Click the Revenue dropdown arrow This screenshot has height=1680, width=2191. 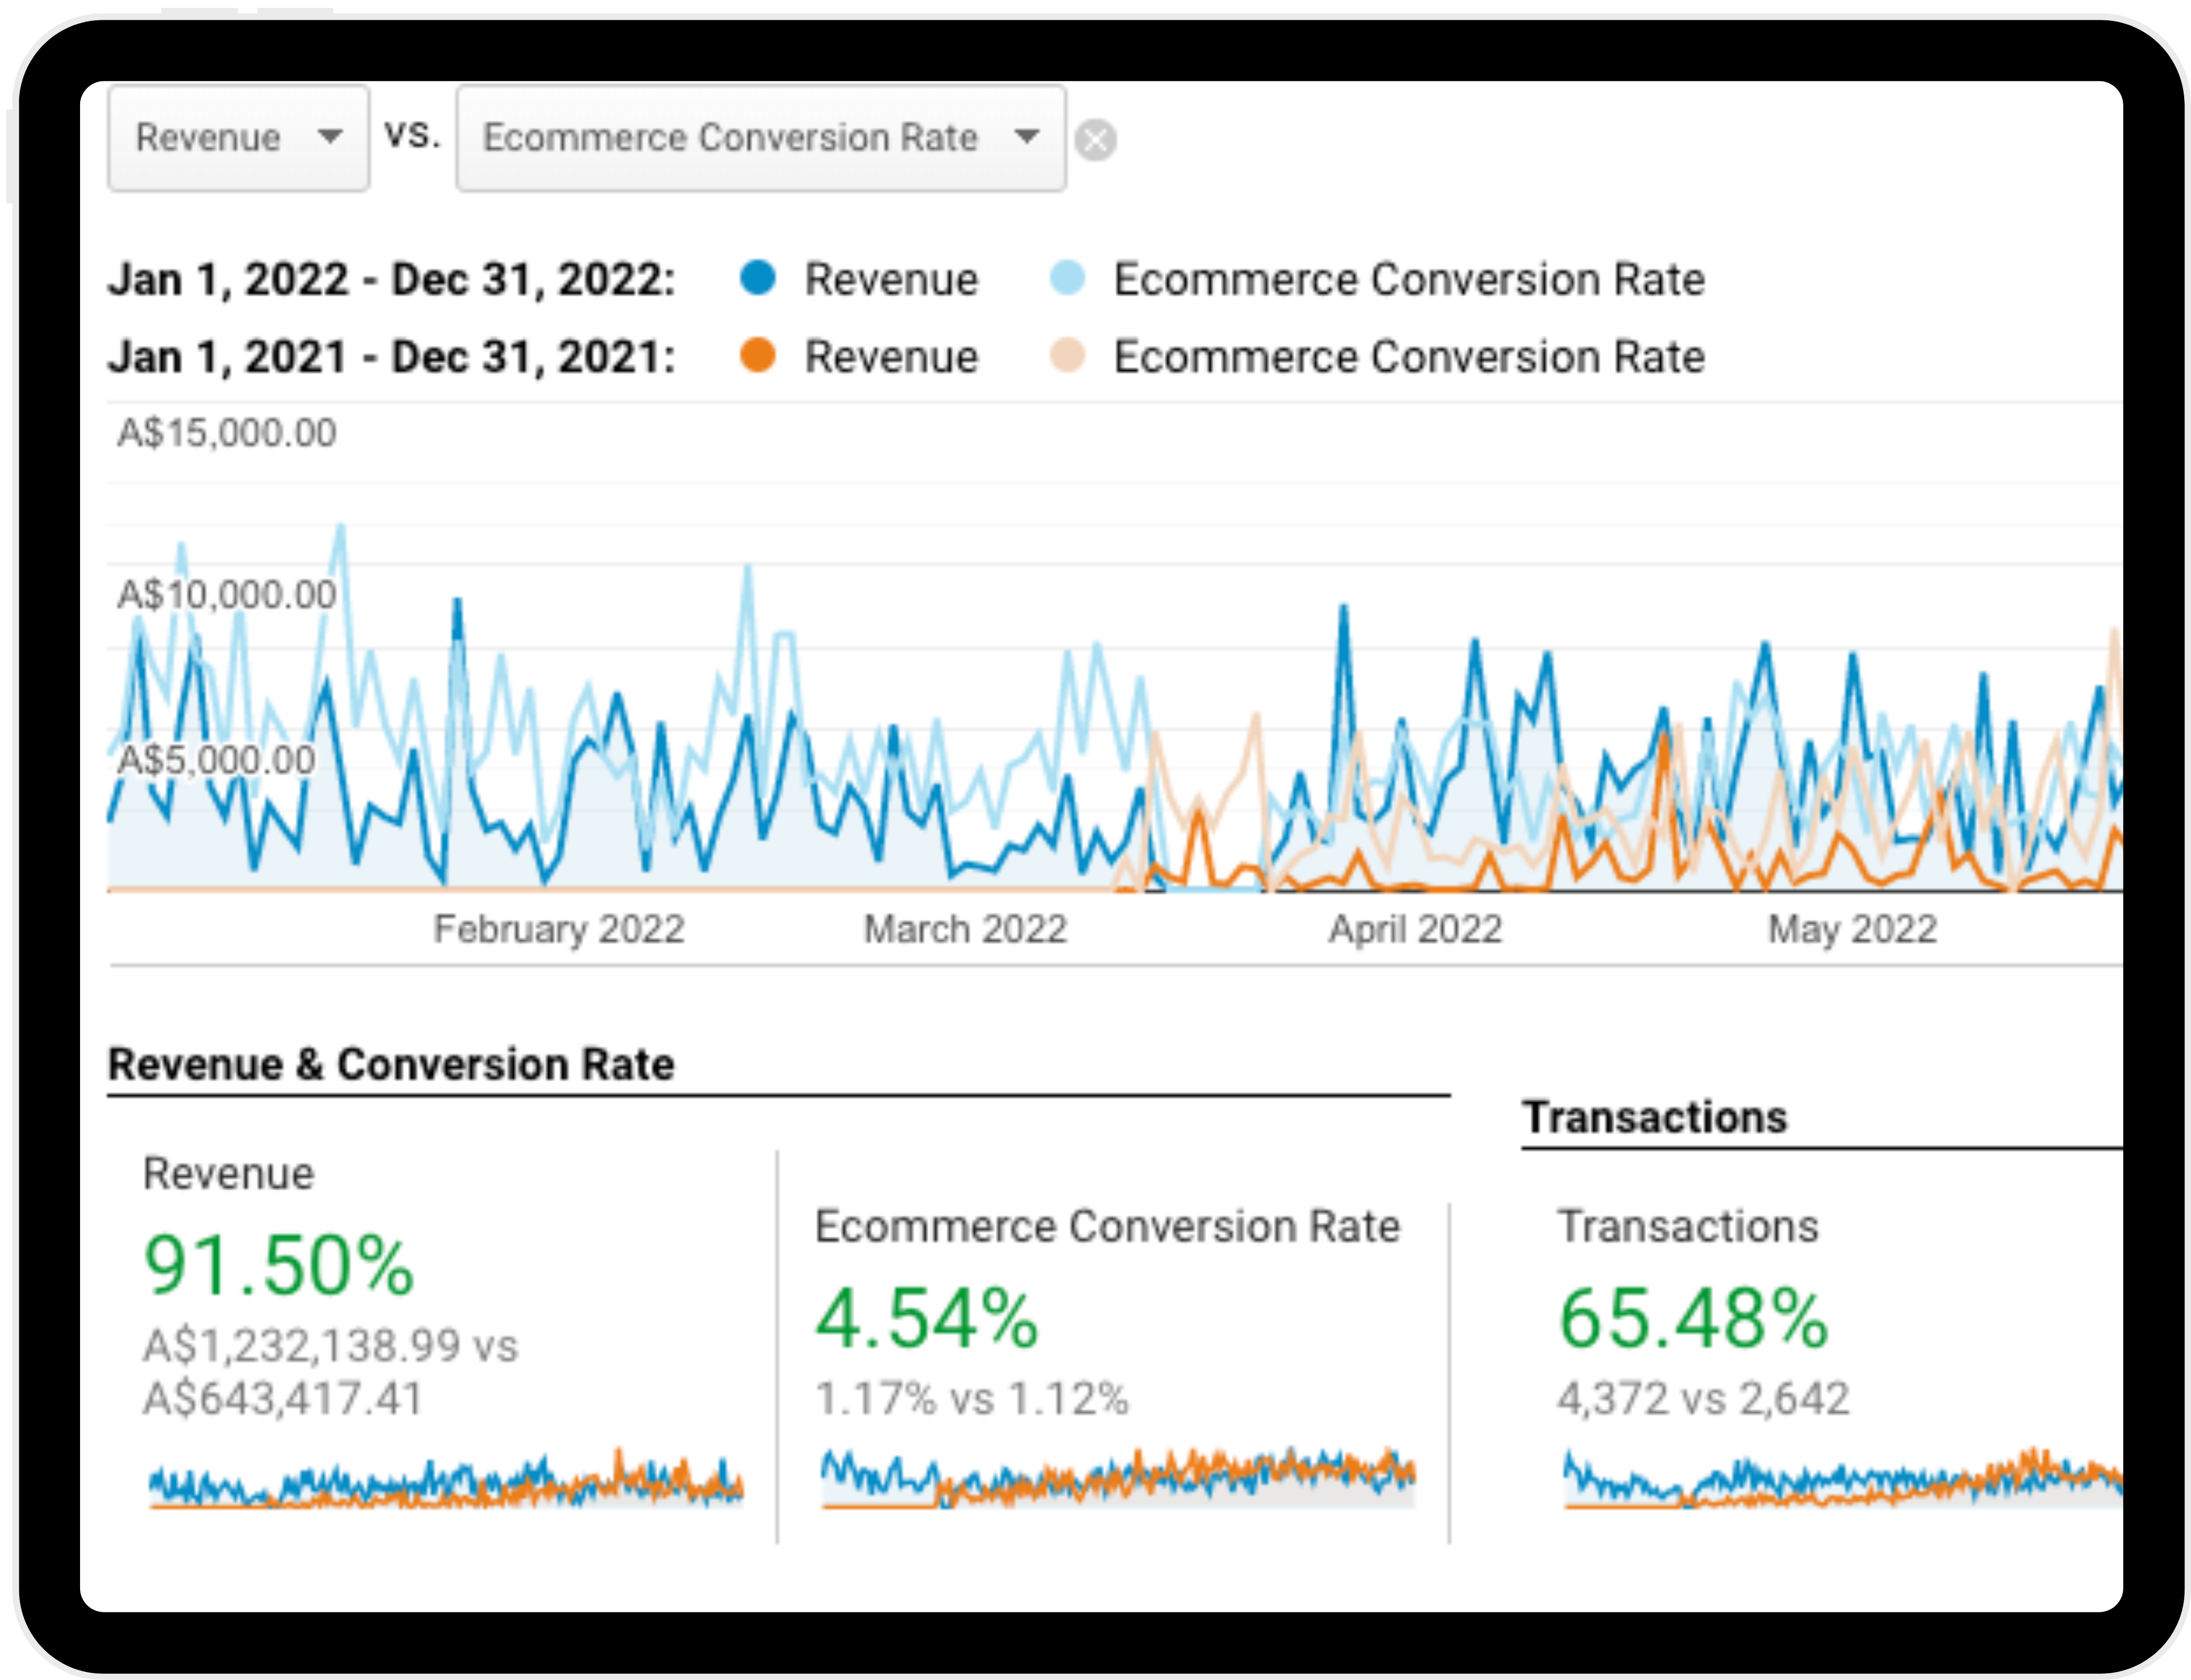[330, 136]
